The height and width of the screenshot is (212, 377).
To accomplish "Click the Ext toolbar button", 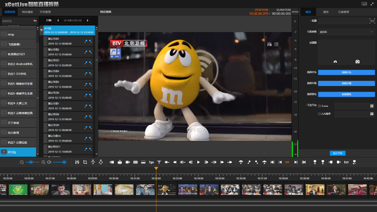I will click(346, 162).
